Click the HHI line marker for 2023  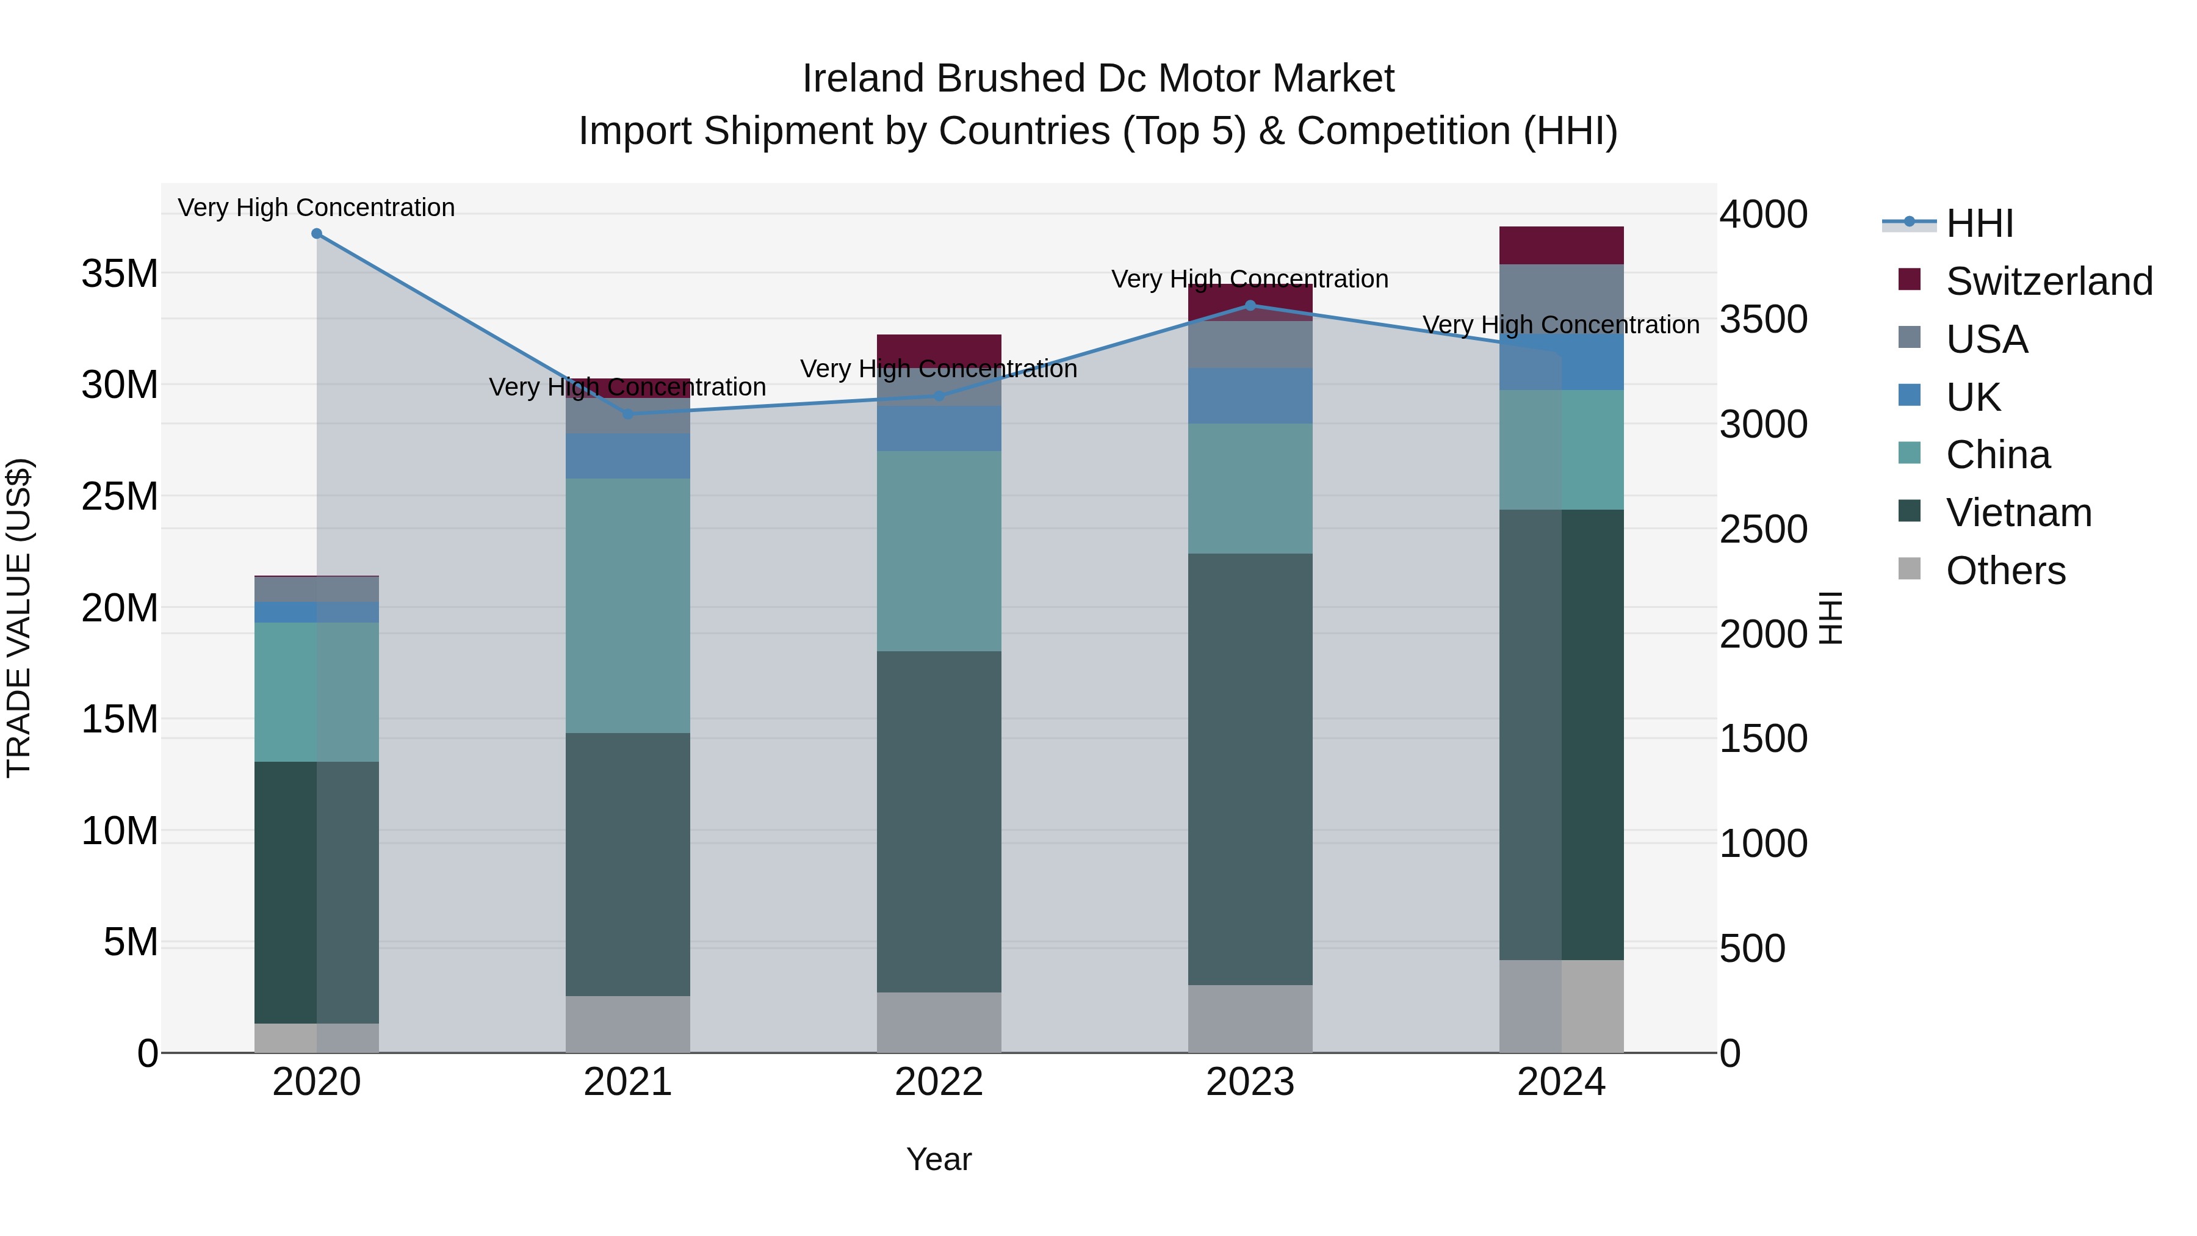1250,305
